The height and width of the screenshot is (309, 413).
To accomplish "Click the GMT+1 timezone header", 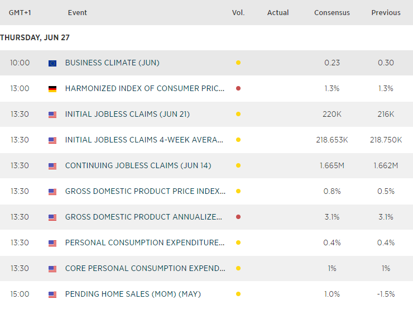I will tap(20, 12).
